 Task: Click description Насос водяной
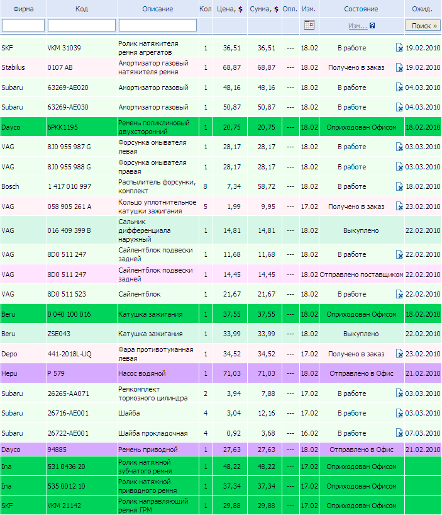(x=142, y=373)
